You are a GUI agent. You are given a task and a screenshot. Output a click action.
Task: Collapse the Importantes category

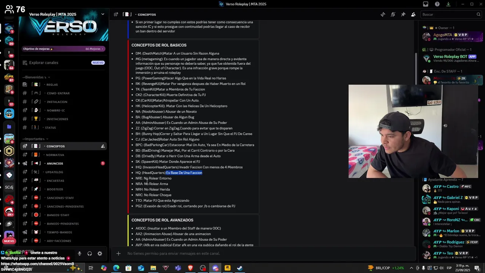click(35, 139)
